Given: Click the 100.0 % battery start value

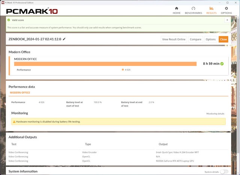Looking at the screenshot, I should click(x=97, y=102).
